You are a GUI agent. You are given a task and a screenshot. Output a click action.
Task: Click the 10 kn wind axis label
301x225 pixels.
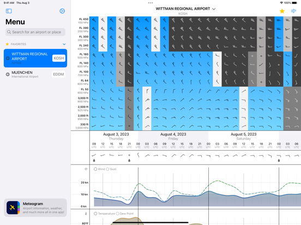(85, 195)
